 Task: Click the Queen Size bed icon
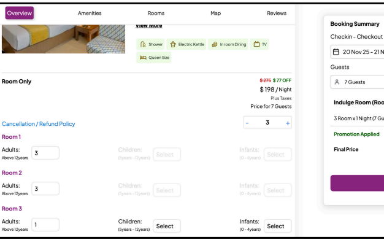coord(143,58)
